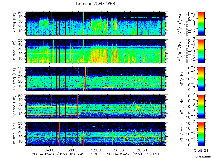
Task: Select the "Bx freq (Hz)" axis label
Action: pyautogui.click(x=15, y=79)
